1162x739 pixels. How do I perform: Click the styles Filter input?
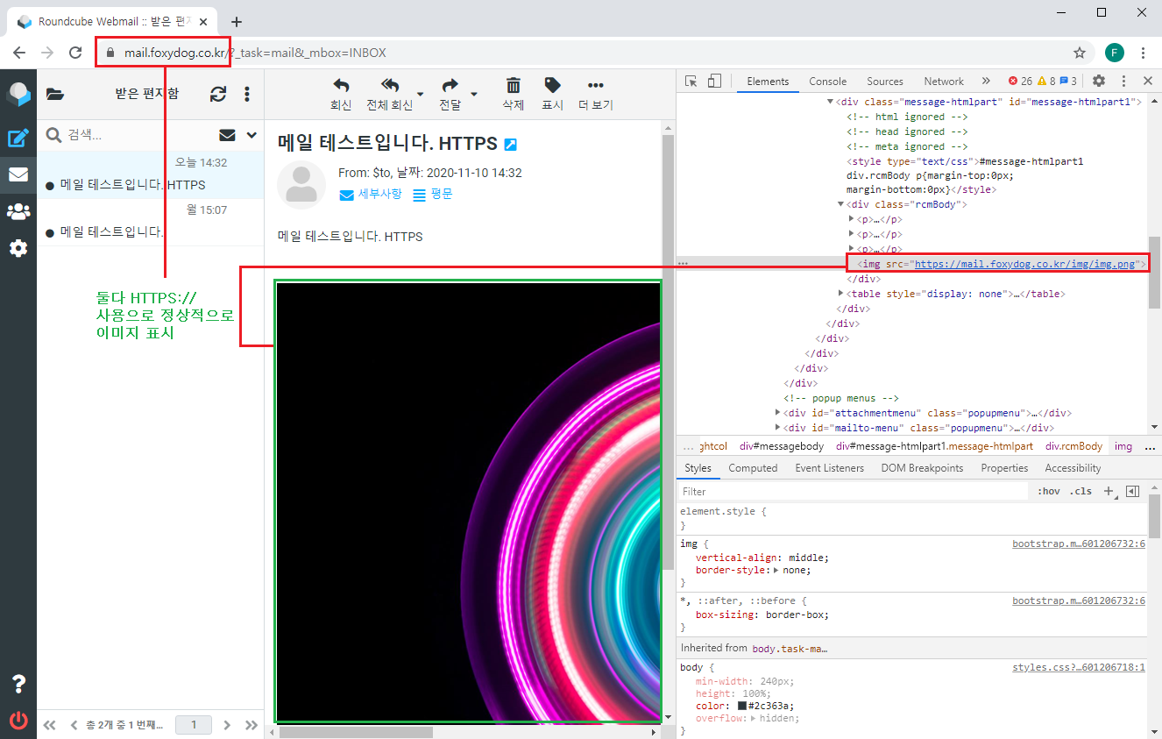pyautogui.click(x=854, y=492)
